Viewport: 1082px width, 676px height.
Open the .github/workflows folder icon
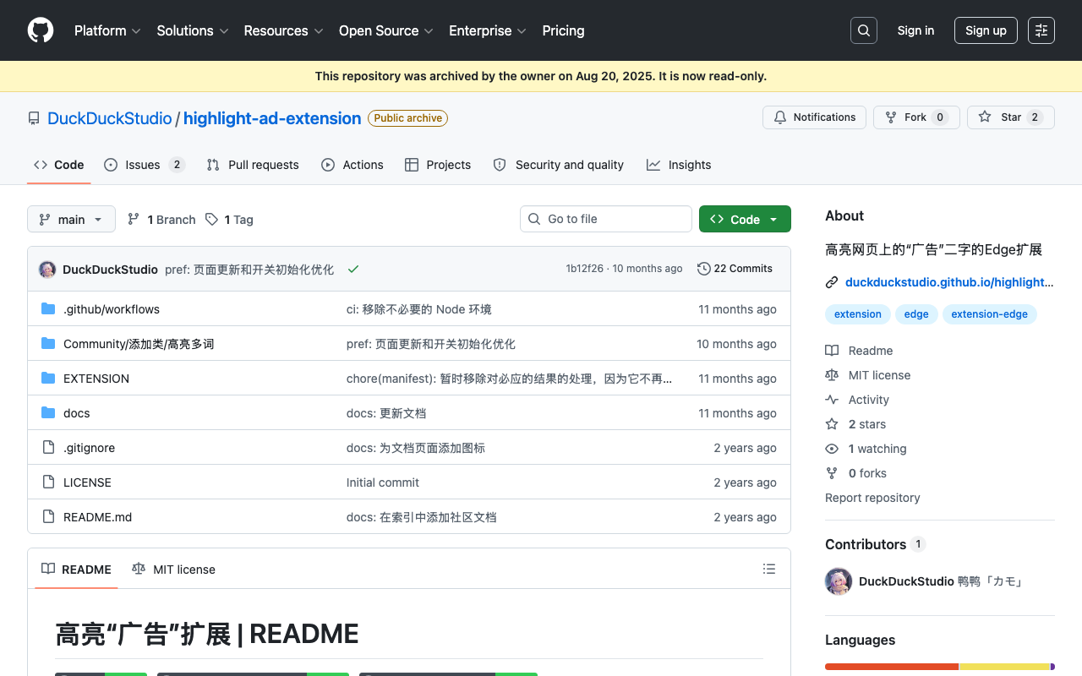pos(48,309)
